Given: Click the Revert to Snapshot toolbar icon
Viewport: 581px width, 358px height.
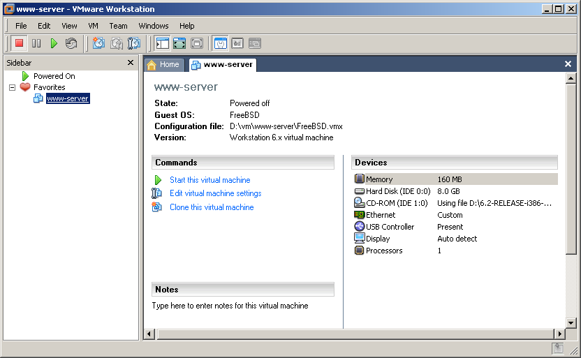Looking at the screenshot, I should tap(117, 43).
